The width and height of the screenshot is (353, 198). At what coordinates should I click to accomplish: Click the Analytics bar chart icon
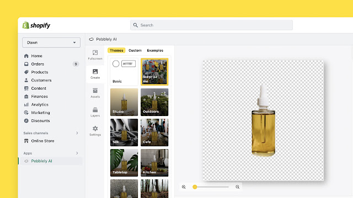26,105
